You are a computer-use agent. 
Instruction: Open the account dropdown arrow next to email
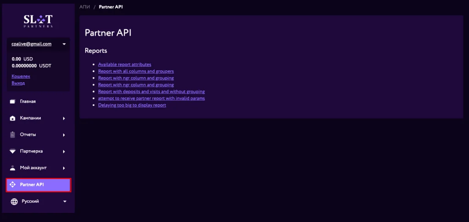pos(64,44)
